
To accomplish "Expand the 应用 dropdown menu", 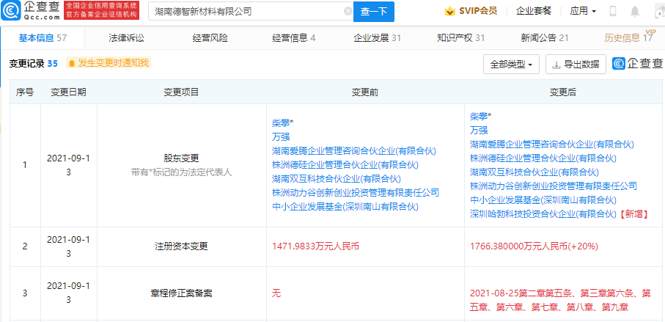I will [x=583, y=11].
